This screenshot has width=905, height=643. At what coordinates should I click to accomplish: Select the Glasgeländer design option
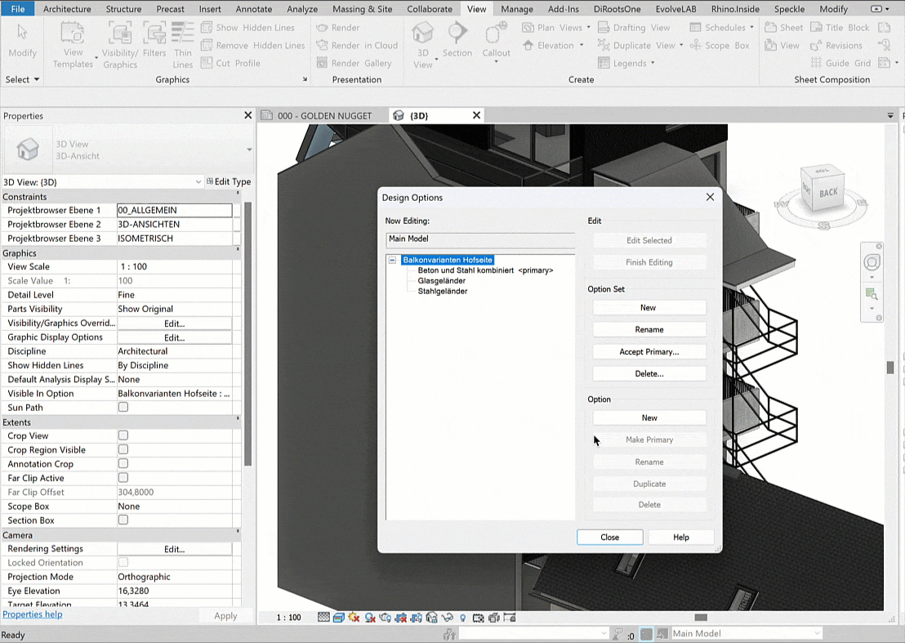pos(442,281)
